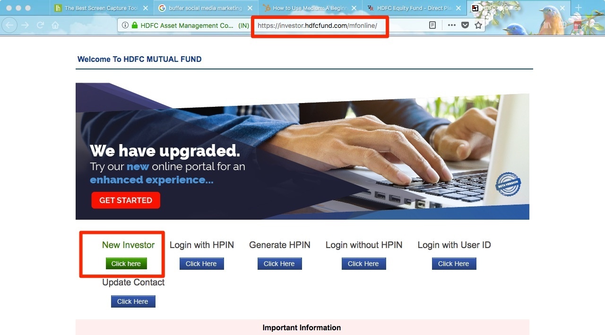Close the HDFC MFOnline tab
The image size is (605, 335).
(x=563, y=8)
